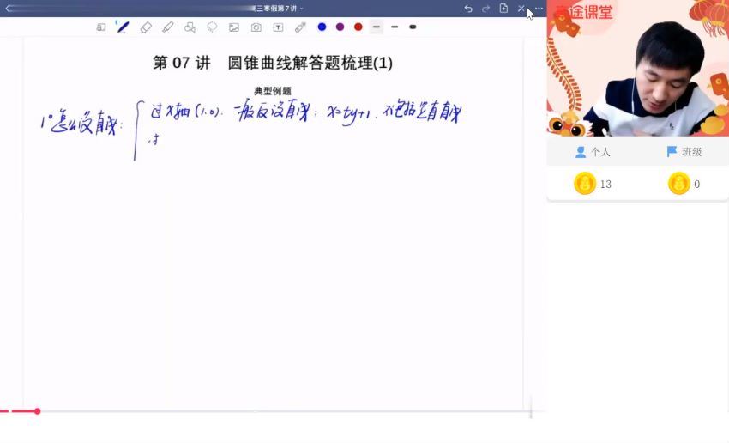Click the class gold coin showing 0
729x443 pixels.
(678, 184)
